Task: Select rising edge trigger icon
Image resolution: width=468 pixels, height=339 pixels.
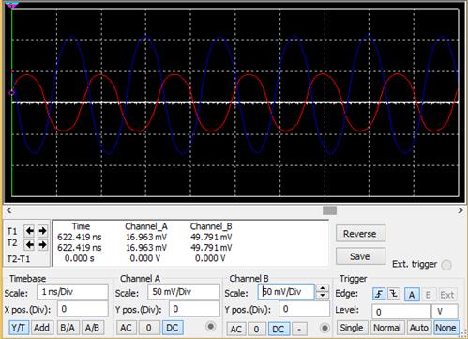Action: click(379, 294)
